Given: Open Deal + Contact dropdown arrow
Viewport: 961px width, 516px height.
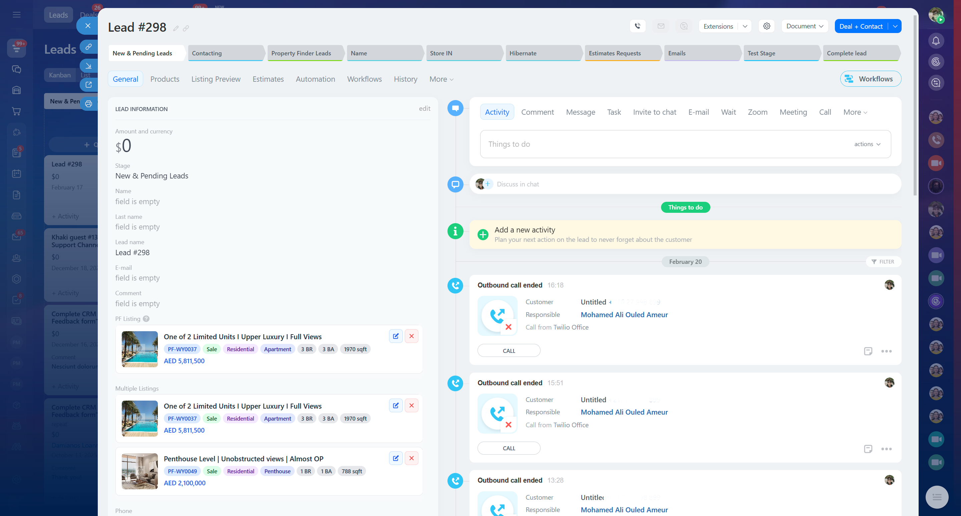Looking at the screenshot, I should 895,26.
